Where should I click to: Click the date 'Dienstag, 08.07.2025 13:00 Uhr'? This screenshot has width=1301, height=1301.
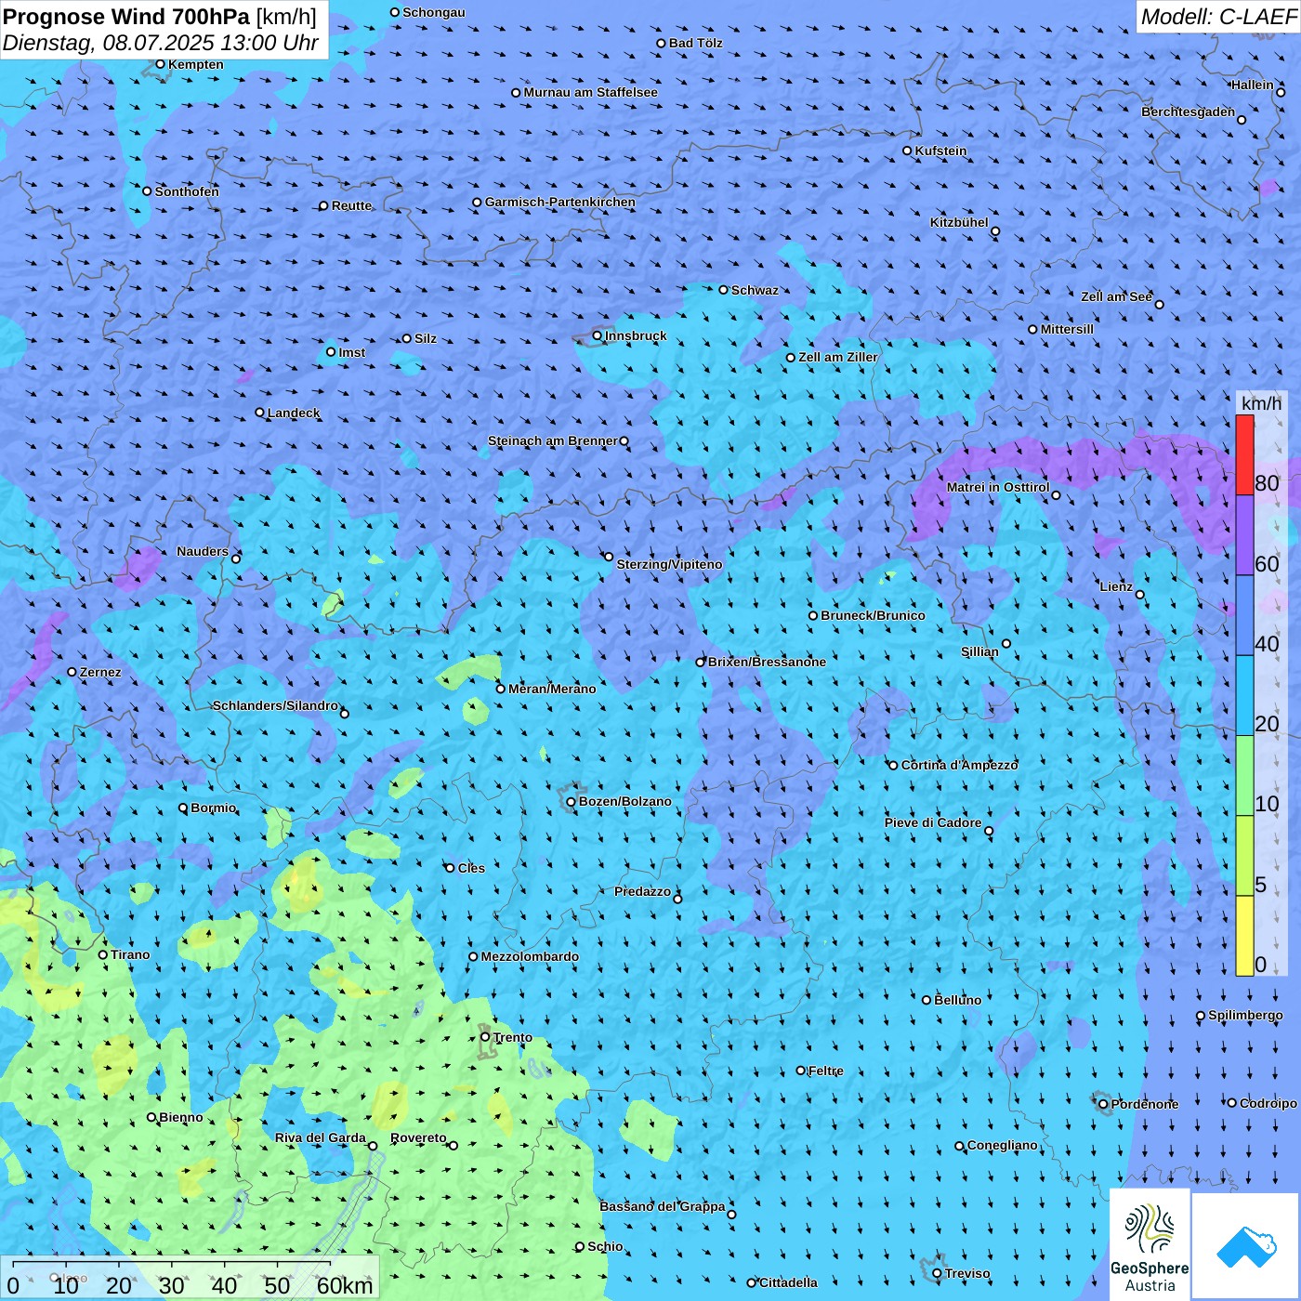point(161,43)
